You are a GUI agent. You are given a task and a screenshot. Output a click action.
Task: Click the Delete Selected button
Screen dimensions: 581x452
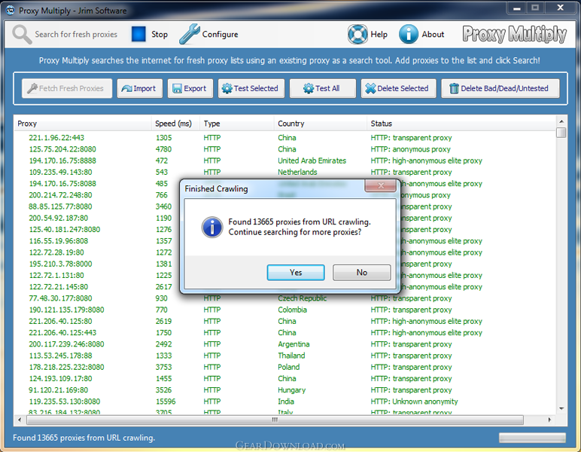(398, 88)
